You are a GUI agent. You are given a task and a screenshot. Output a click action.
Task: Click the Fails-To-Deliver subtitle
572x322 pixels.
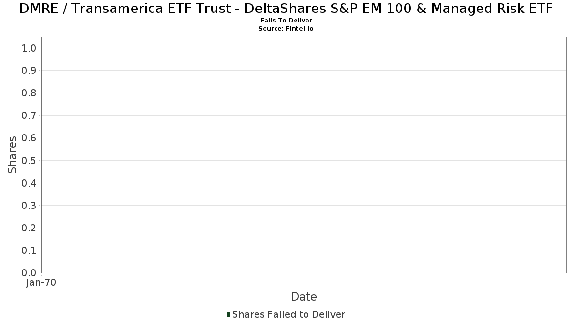click(x=286, y=21)
